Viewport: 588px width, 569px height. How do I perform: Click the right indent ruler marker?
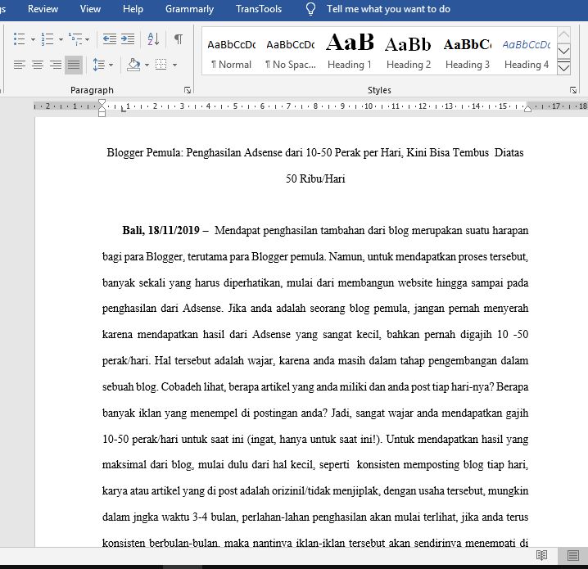527,108
